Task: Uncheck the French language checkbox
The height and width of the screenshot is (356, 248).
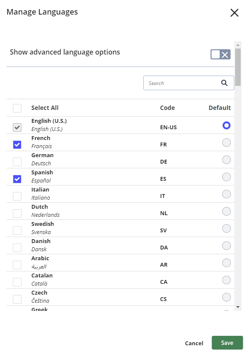Action: pyautogui.click(x=17, y=144)
